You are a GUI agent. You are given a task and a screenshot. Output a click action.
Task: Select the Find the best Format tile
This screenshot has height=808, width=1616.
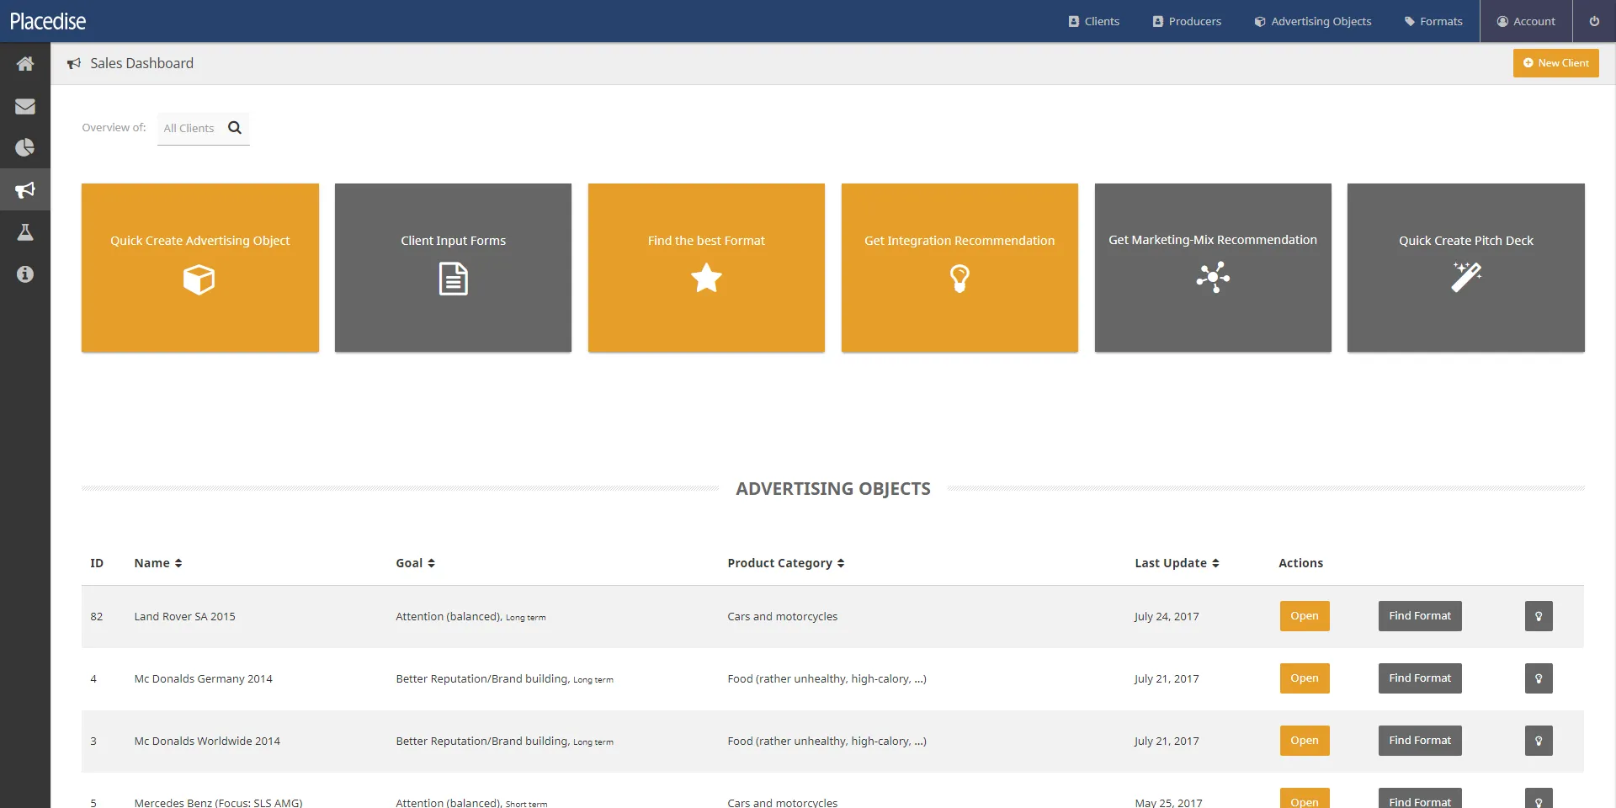coord(706,268)
